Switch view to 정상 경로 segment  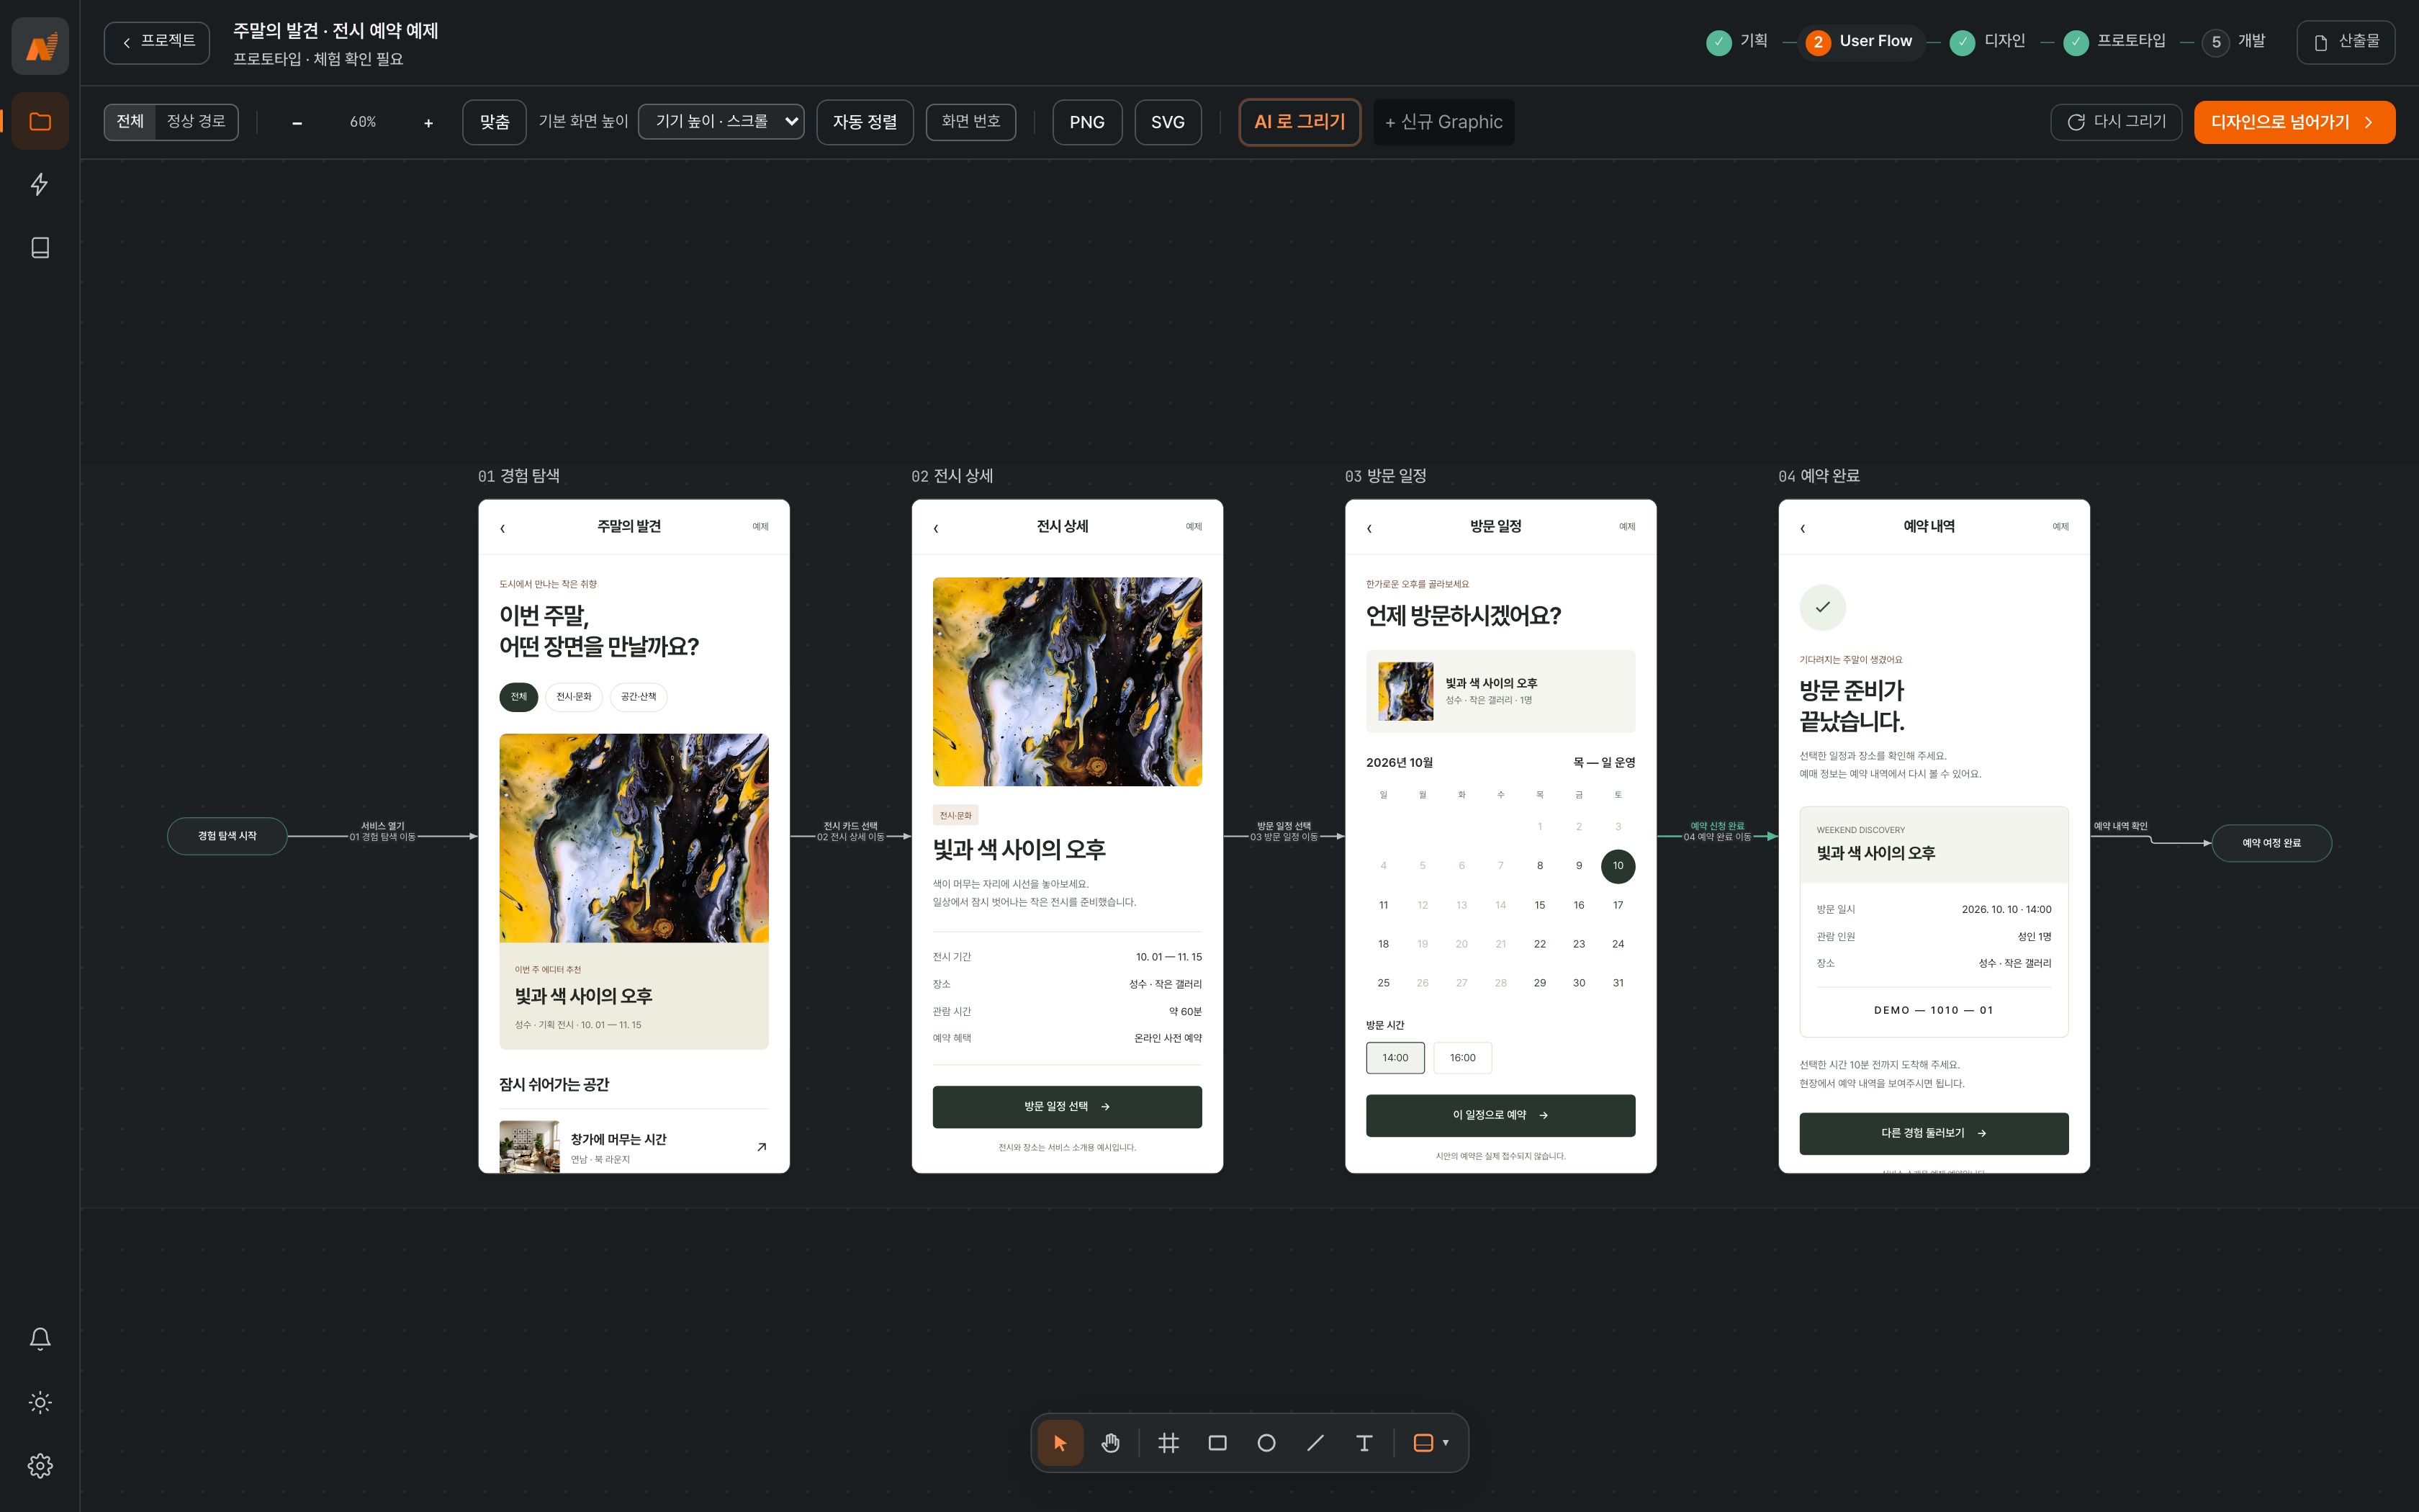196,121
